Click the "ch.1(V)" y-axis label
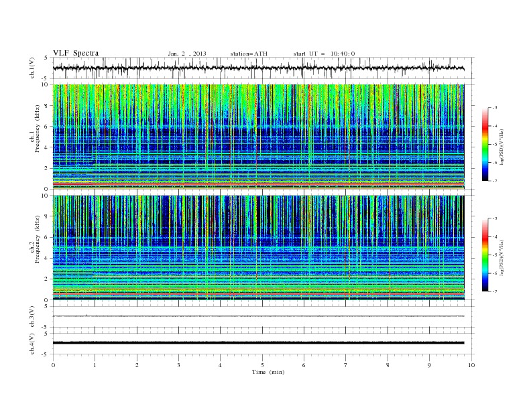Image resolution: width=531 pixels, height=410 pixels. [x=32, y=68]
